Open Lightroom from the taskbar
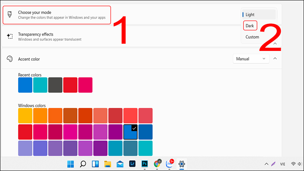 coord(132,164)
